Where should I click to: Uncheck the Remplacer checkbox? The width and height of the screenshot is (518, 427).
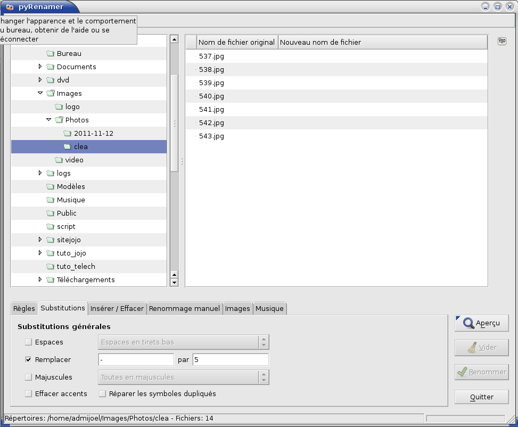[28, 360]
